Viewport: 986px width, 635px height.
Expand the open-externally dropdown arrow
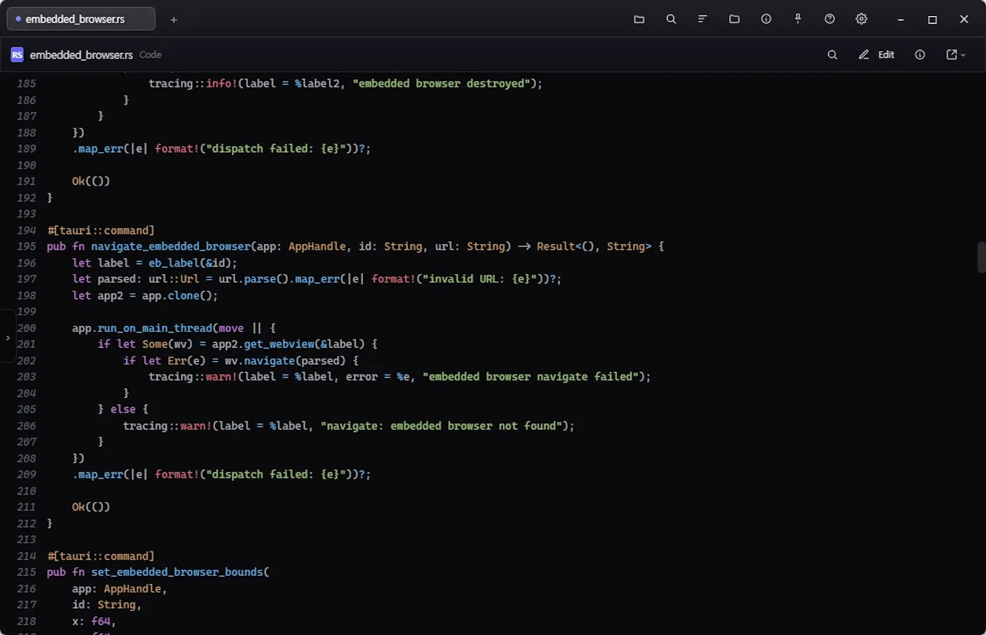(963, 55)
